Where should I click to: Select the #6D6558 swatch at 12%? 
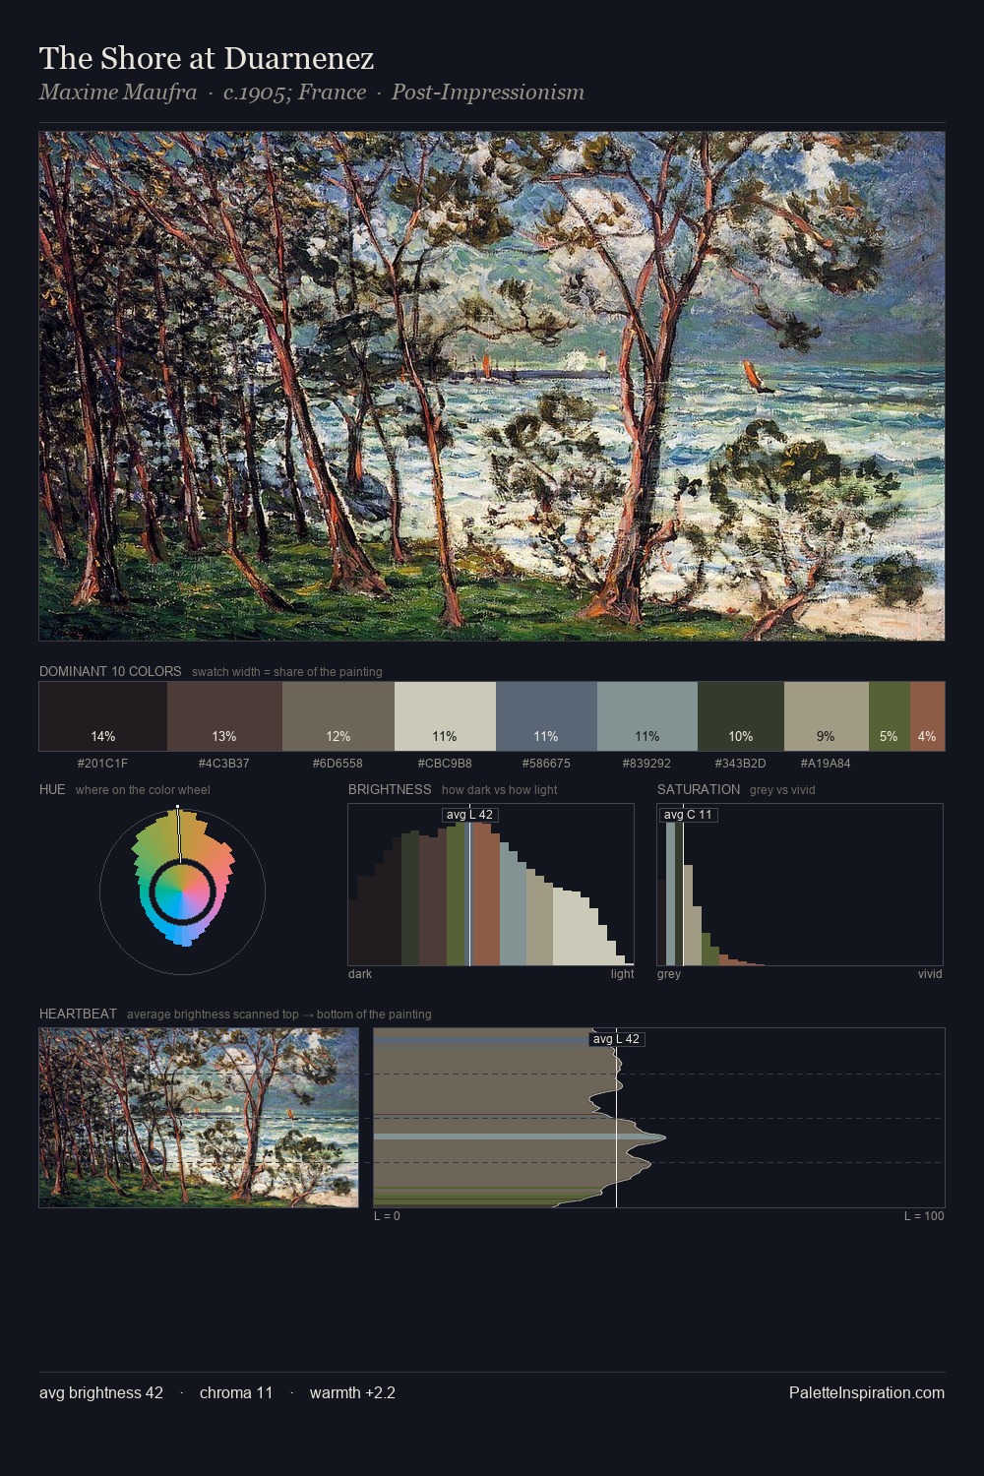338,716
